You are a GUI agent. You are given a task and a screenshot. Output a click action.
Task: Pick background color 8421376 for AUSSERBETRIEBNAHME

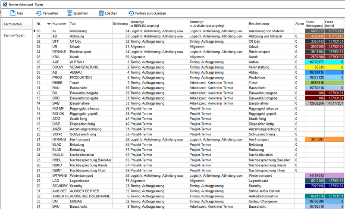point(315,196)
